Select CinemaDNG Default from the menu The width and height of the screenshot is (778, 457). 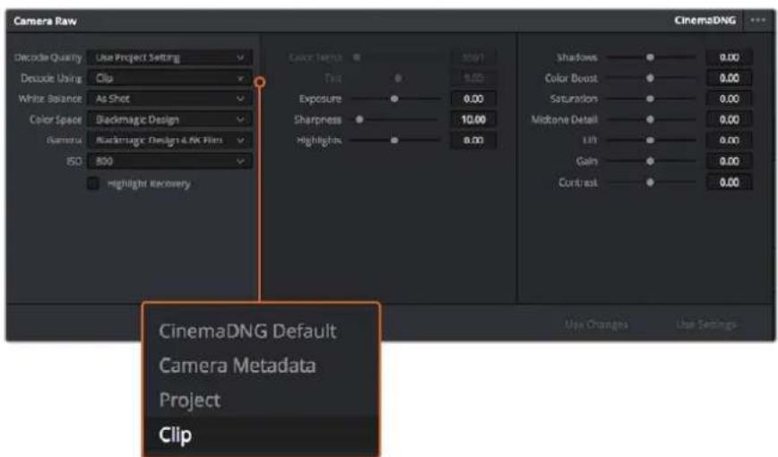coord(247,331)
